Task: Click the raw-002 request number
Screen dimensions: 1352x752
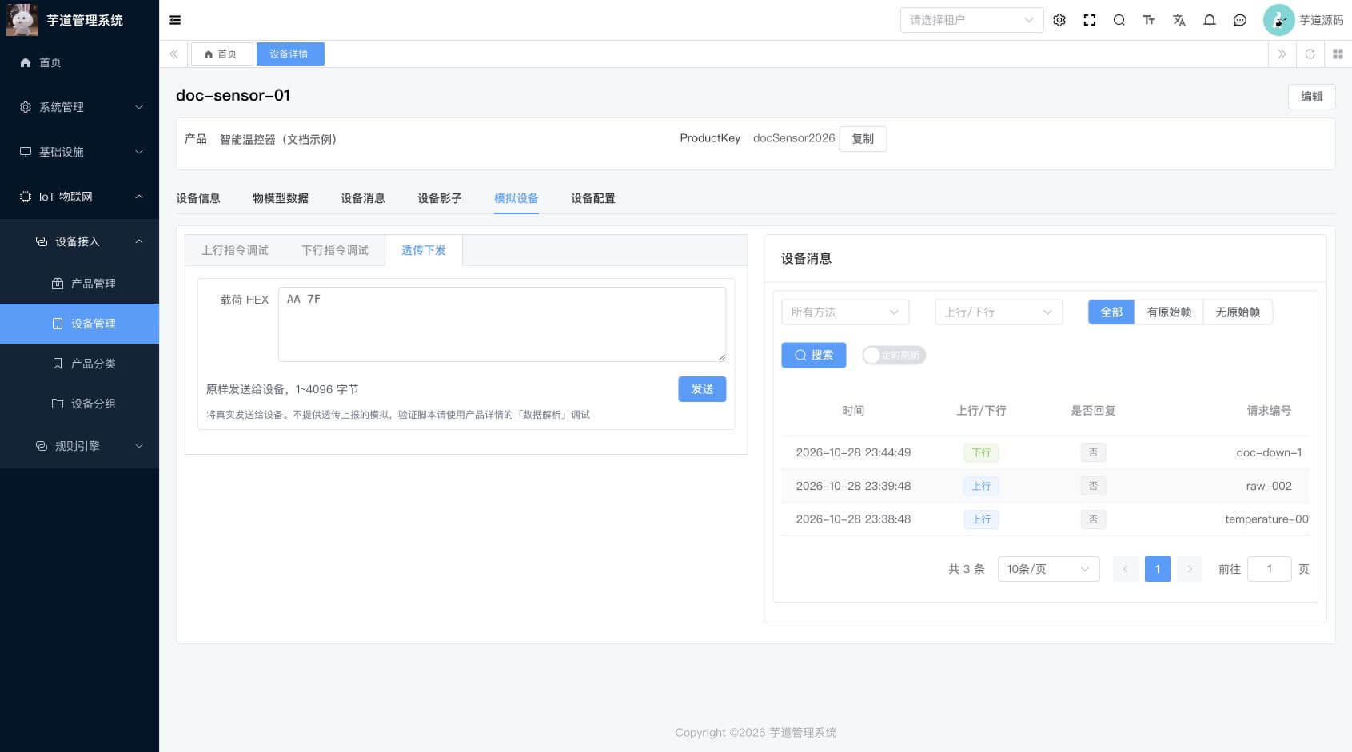Action: coord(1269,486)
